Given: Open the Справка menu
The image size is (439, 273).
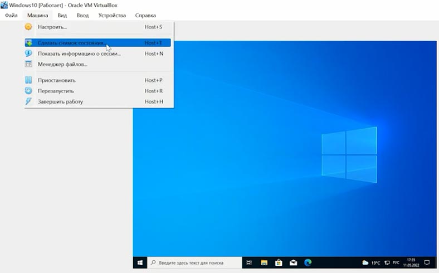Looking at the screenshot, I should pyautogui.click(x=145, y=16).
